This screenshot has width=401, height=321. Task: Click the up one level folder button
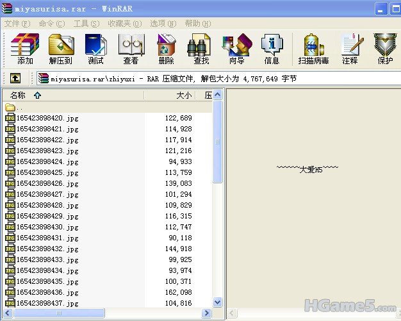(15, 79)
